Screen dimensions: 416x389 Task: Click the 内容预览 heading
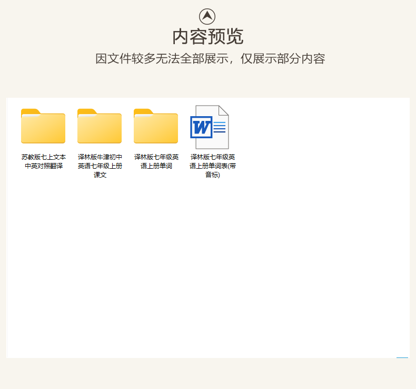tap(207, 37)
